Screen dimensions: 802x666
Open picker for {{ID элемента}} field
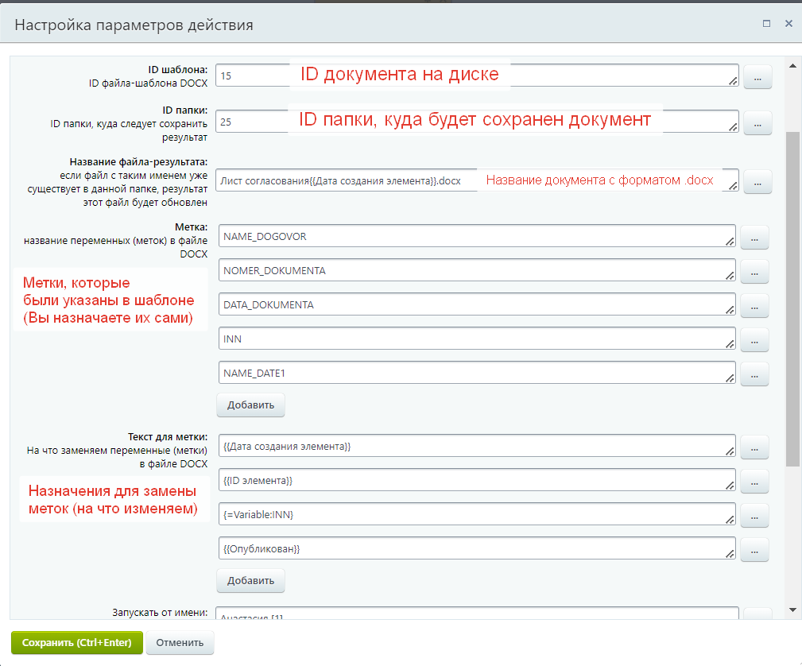coord(754,481)
